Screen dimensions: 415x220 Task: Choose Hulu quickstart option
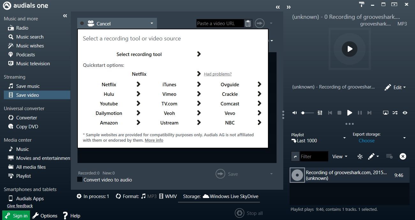coord(109,94)
